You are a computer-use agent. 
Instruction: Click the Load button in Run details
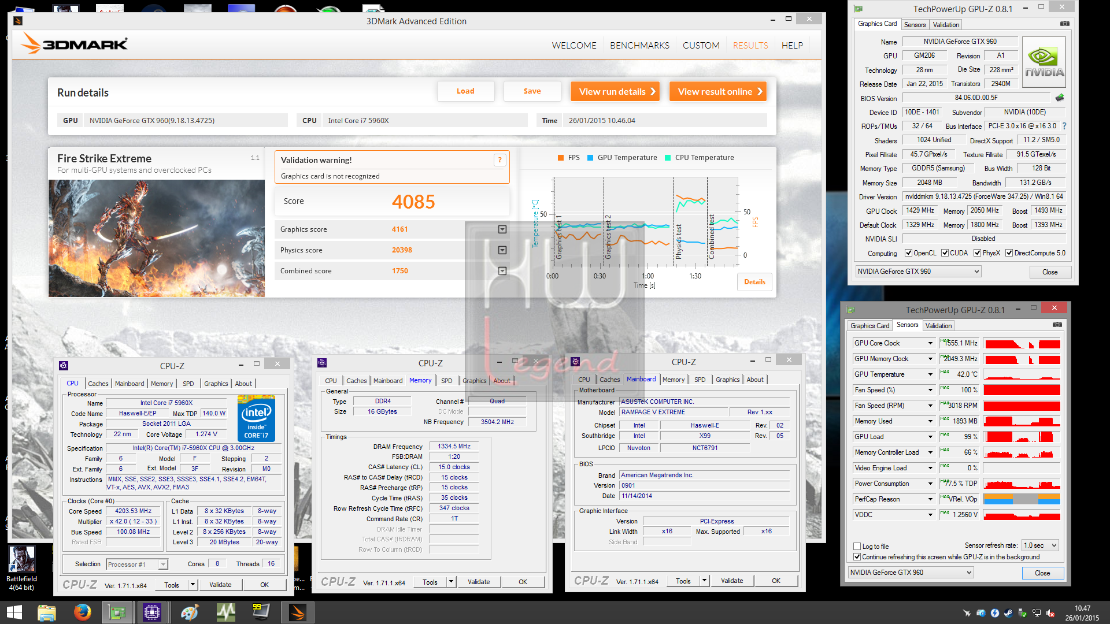coord(465,91)
